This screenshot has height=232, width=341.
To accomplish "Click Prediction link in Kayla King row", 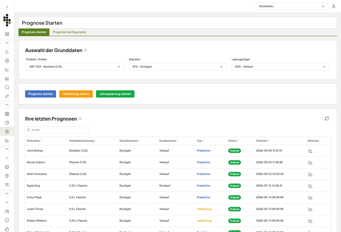I will coord(203,186).
